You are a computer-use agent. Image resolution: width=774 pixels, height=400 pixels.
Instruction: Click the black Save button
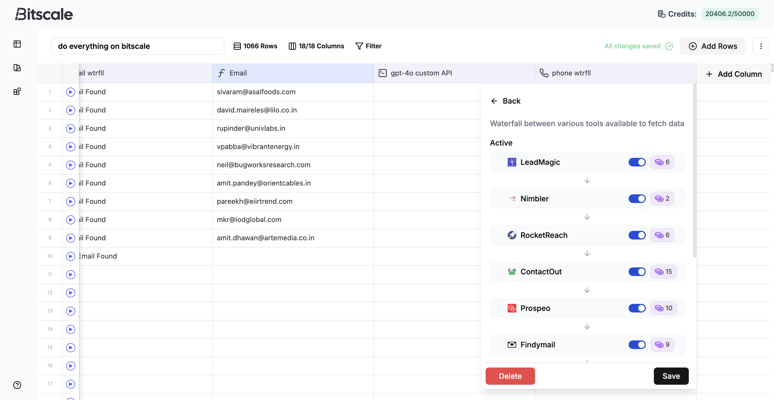pyautogui.click(x=671, y=376)
